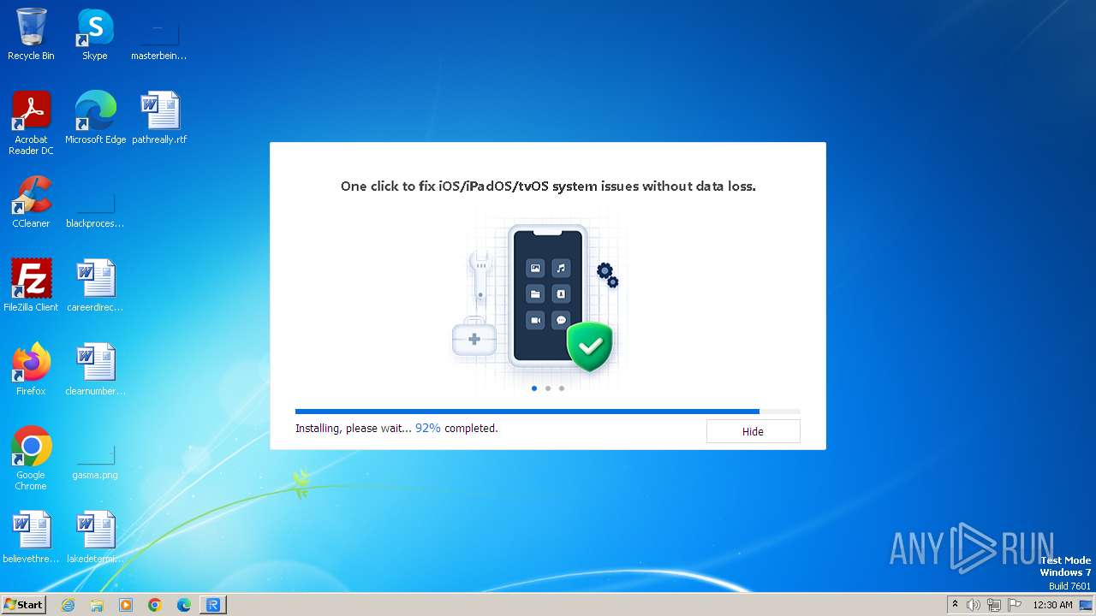Click the 92% completed text
Viewport: 1096px width, 616px height.
pos(456,428)
